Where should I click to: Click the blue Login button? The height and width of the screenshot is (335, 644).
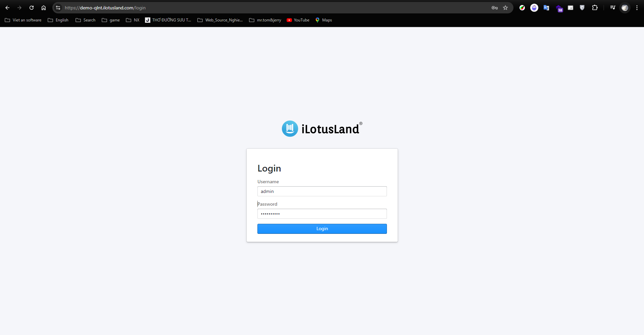[x=322, y=229]
